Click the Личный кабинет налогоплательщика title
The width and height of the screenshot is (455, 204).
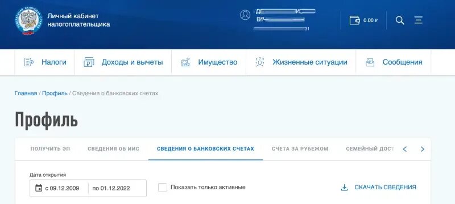(x=78, y=20)
